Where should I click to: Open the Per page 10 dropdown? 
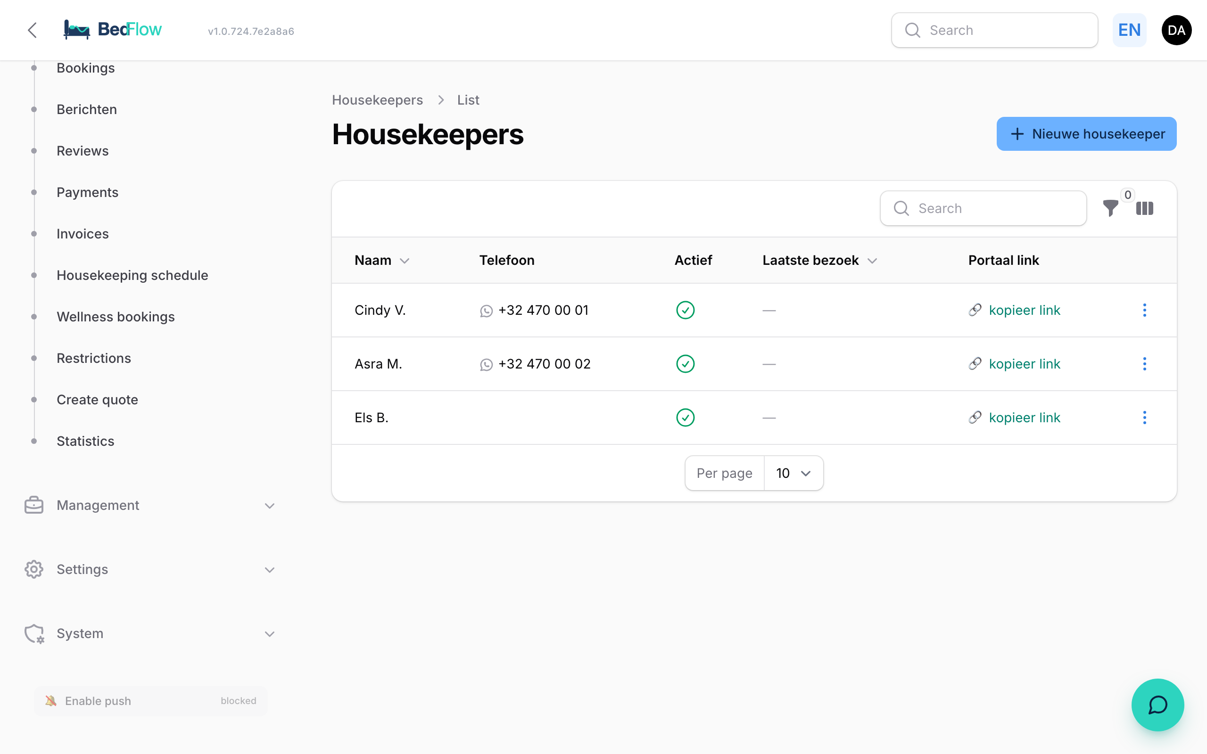794,473
